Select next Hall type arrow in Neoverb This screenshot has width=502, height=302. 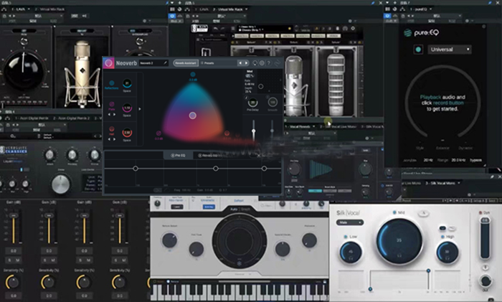[115, 139]
